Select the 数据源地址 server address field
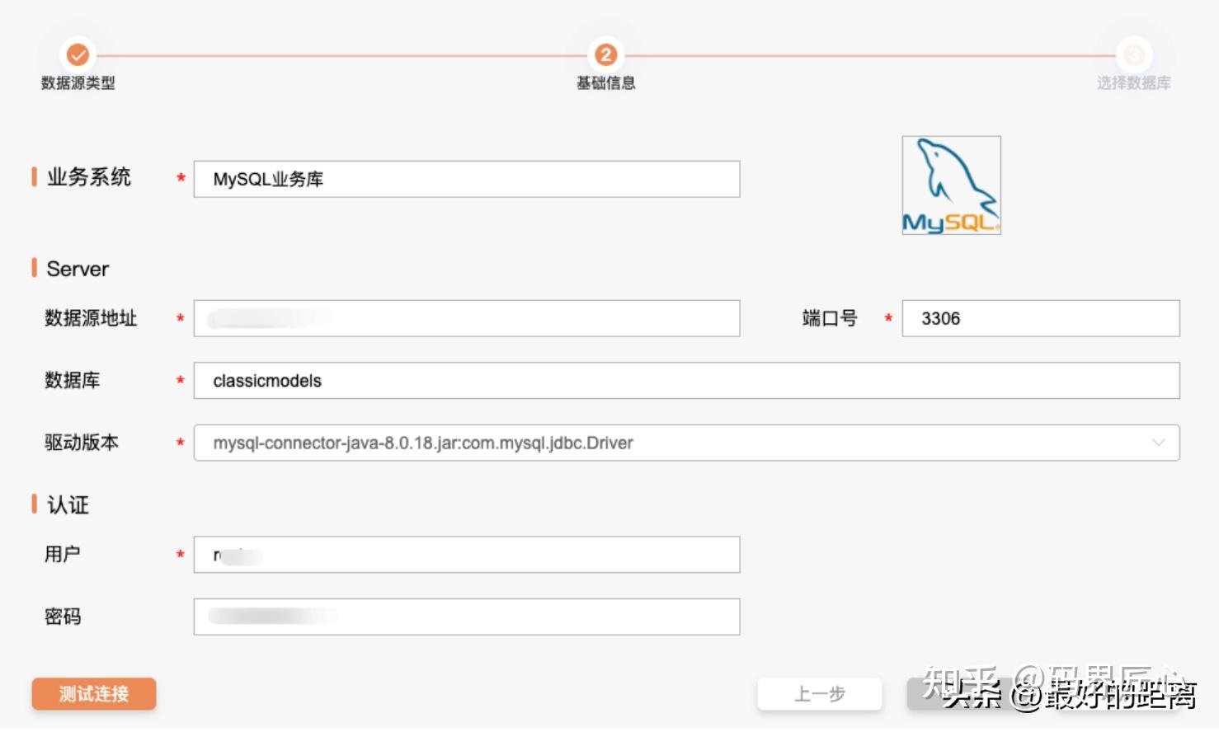This screenshot has width=1219, height=732. point(466,318)
